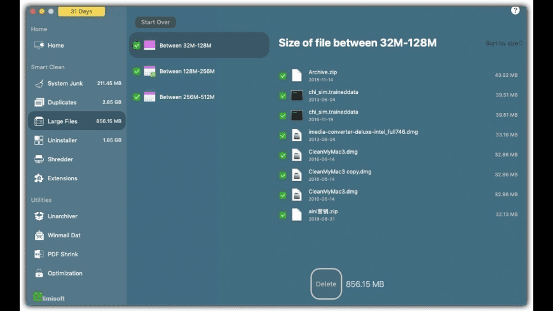Screen dimensions: 553x311
Task: Open System Junk section
Action: 76,84
